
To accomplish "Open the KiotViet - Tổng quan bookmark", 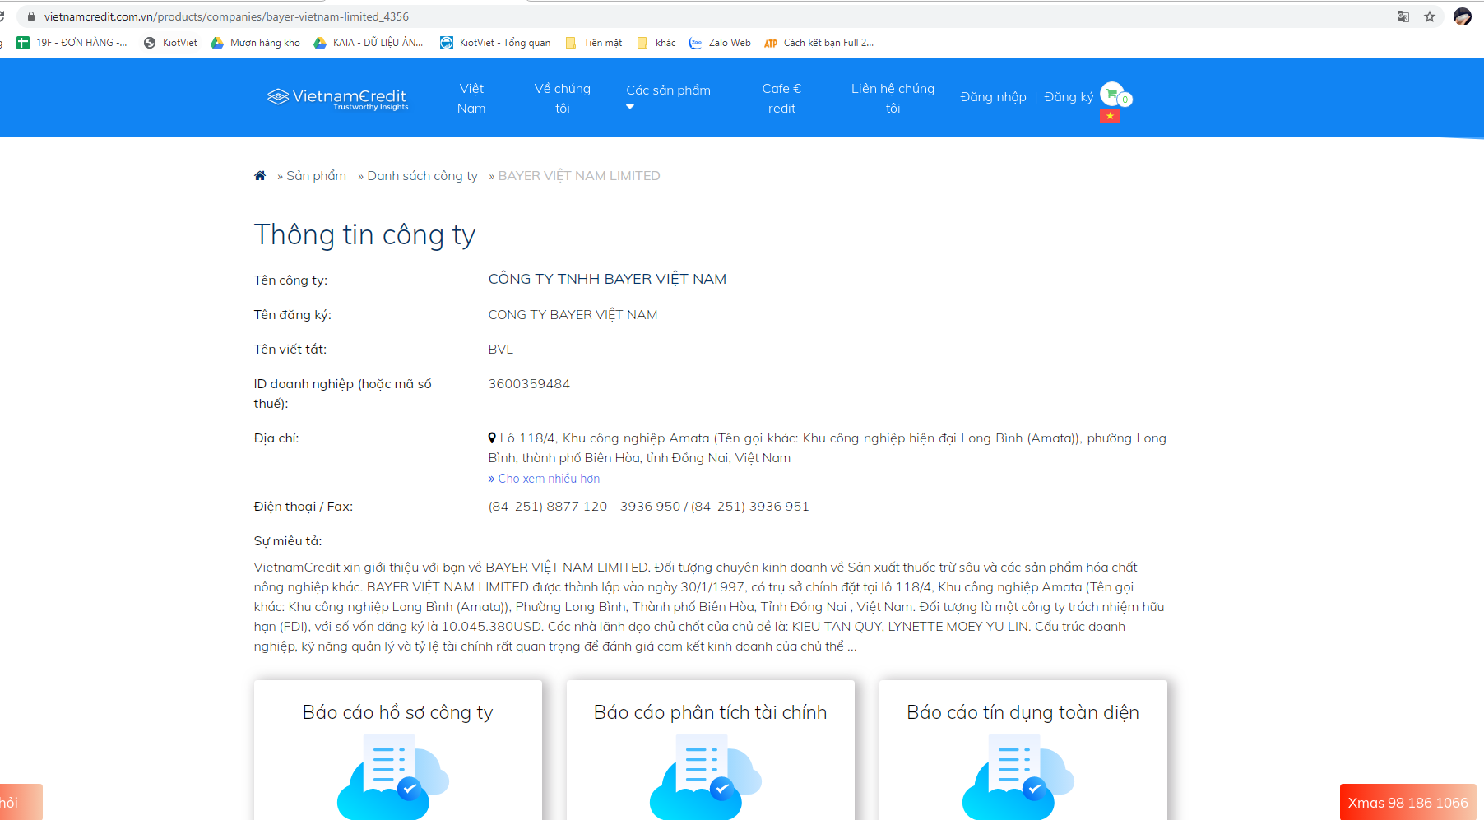I will tap(495, 43).
